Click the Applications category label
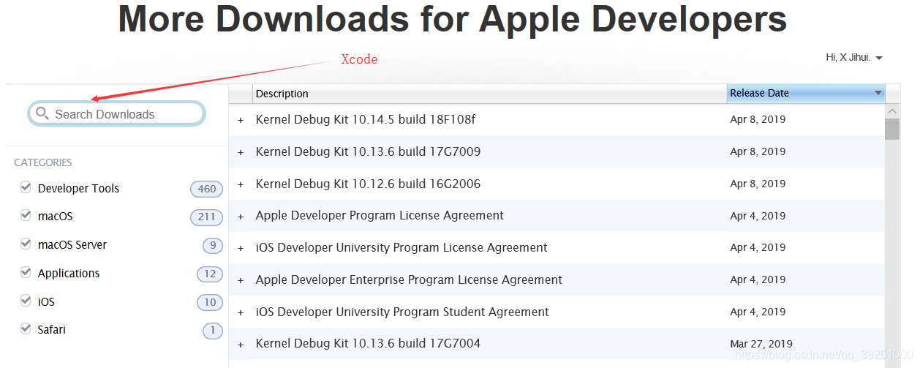This screenshot has height=368, width=920. pos(69,273)
